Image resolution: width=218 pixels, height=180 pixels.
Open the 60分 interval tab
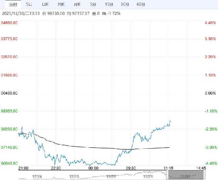pos(140,4)
